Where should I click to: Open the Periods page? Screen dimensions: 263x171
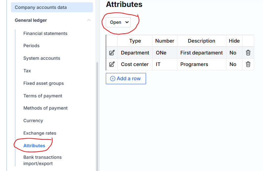[31, 46]
